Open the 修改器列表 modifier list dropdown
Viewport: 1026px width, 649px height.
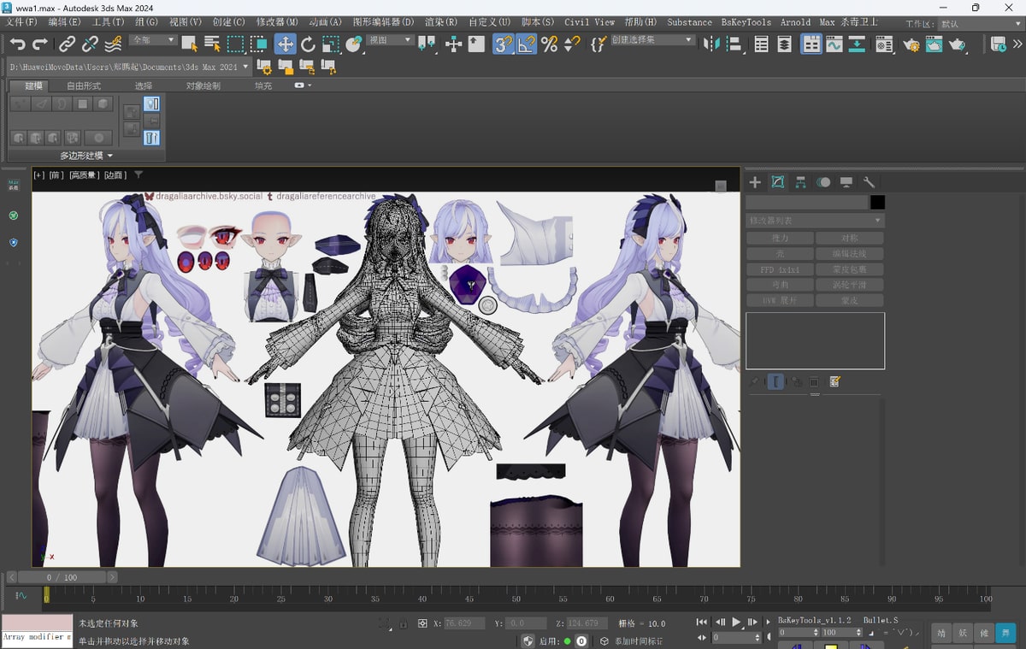pyautogui.click(x=815, y=221)
